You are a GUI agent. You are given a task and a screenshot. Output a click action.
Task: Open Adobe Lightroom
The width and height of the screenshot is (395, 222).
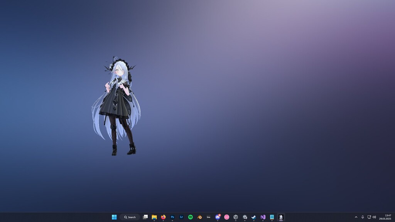pos(181,217)
